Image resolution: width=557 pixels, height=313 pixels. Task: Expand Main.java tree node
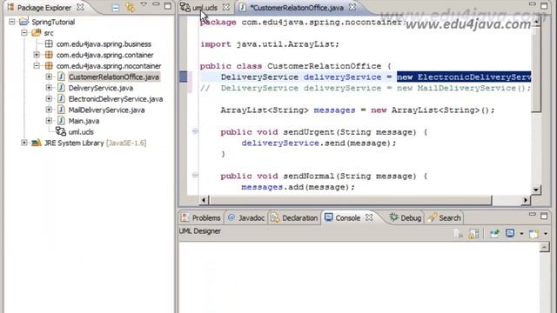pyautogui.click(x=49, y=121)
